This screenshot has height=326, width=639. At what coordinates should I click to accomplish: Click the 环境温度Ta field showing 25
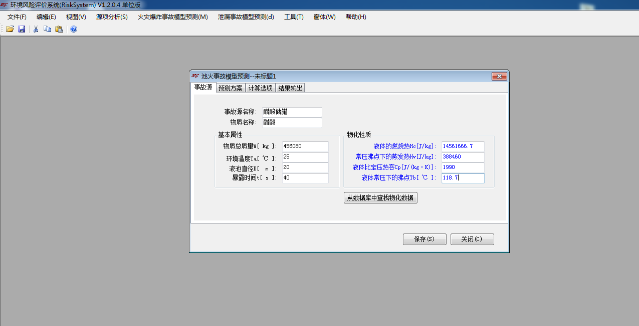[x=305, y=157]
